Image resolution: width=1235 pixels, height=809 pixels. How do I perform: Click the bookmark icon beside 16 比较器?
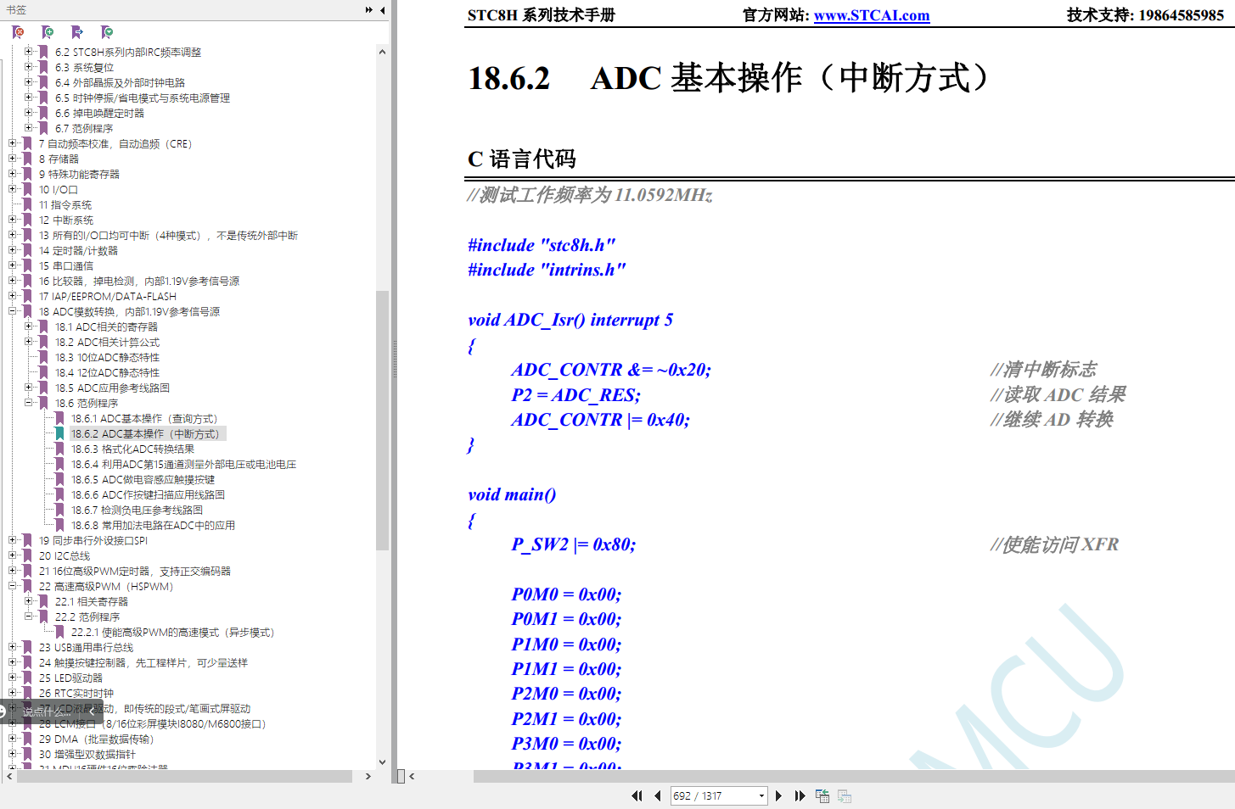28,282
